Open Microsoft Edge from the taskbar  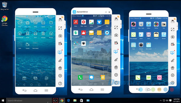[68, 100]
